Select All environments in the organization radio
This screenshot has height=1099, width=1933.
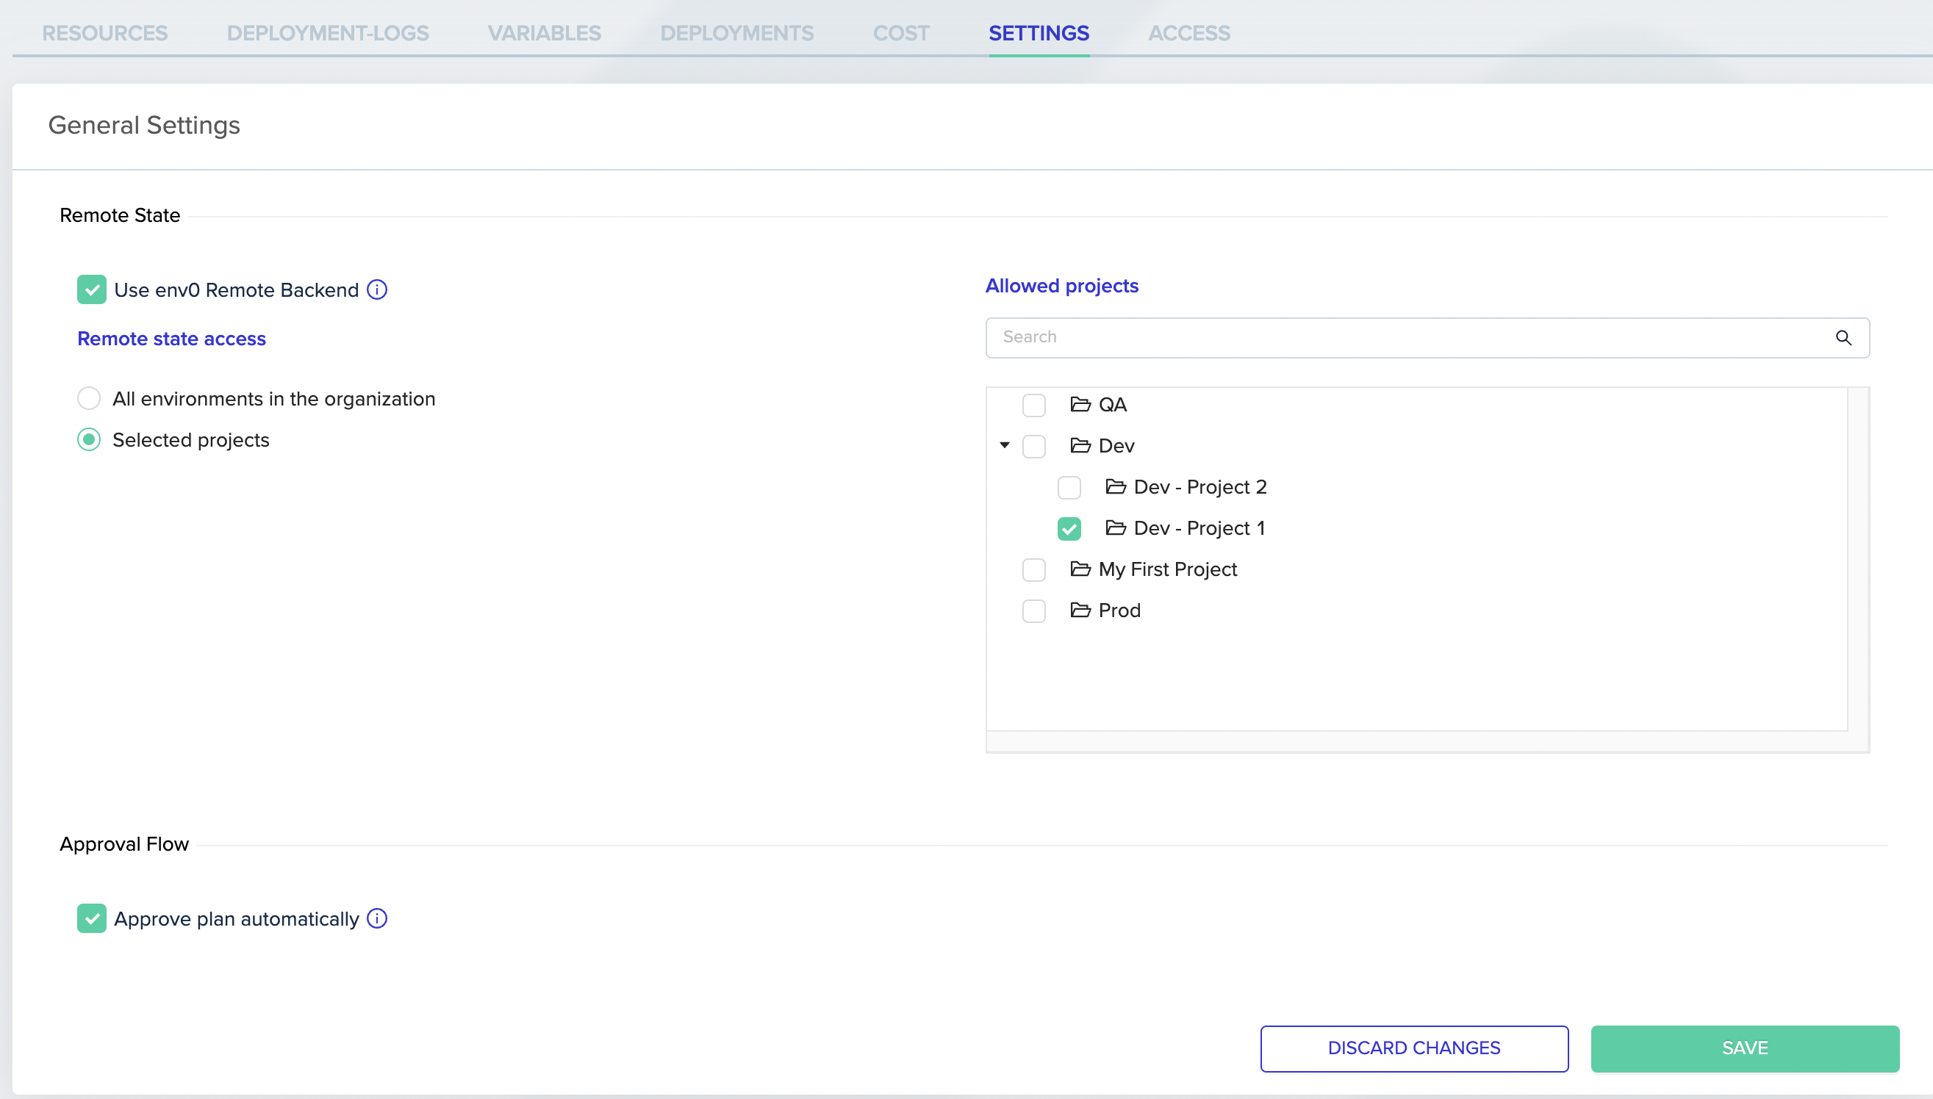click(89, 399)
